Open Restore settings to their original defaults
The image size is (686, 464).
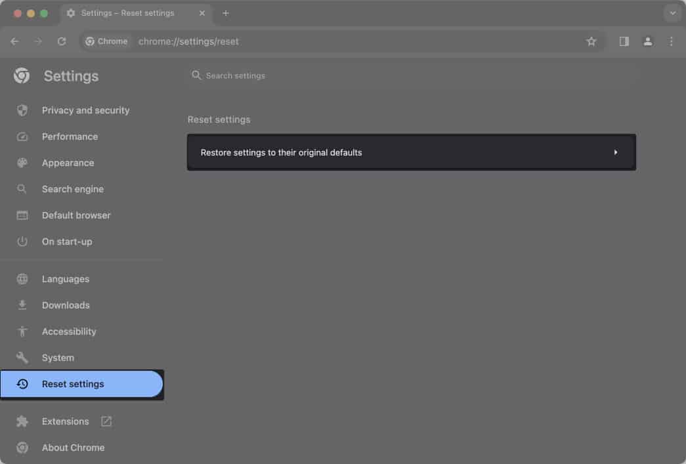point(412,152)
